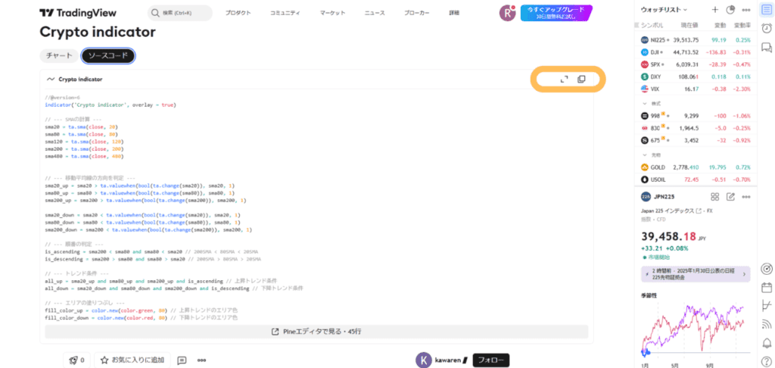Click the フォロー button

point(490,360)
